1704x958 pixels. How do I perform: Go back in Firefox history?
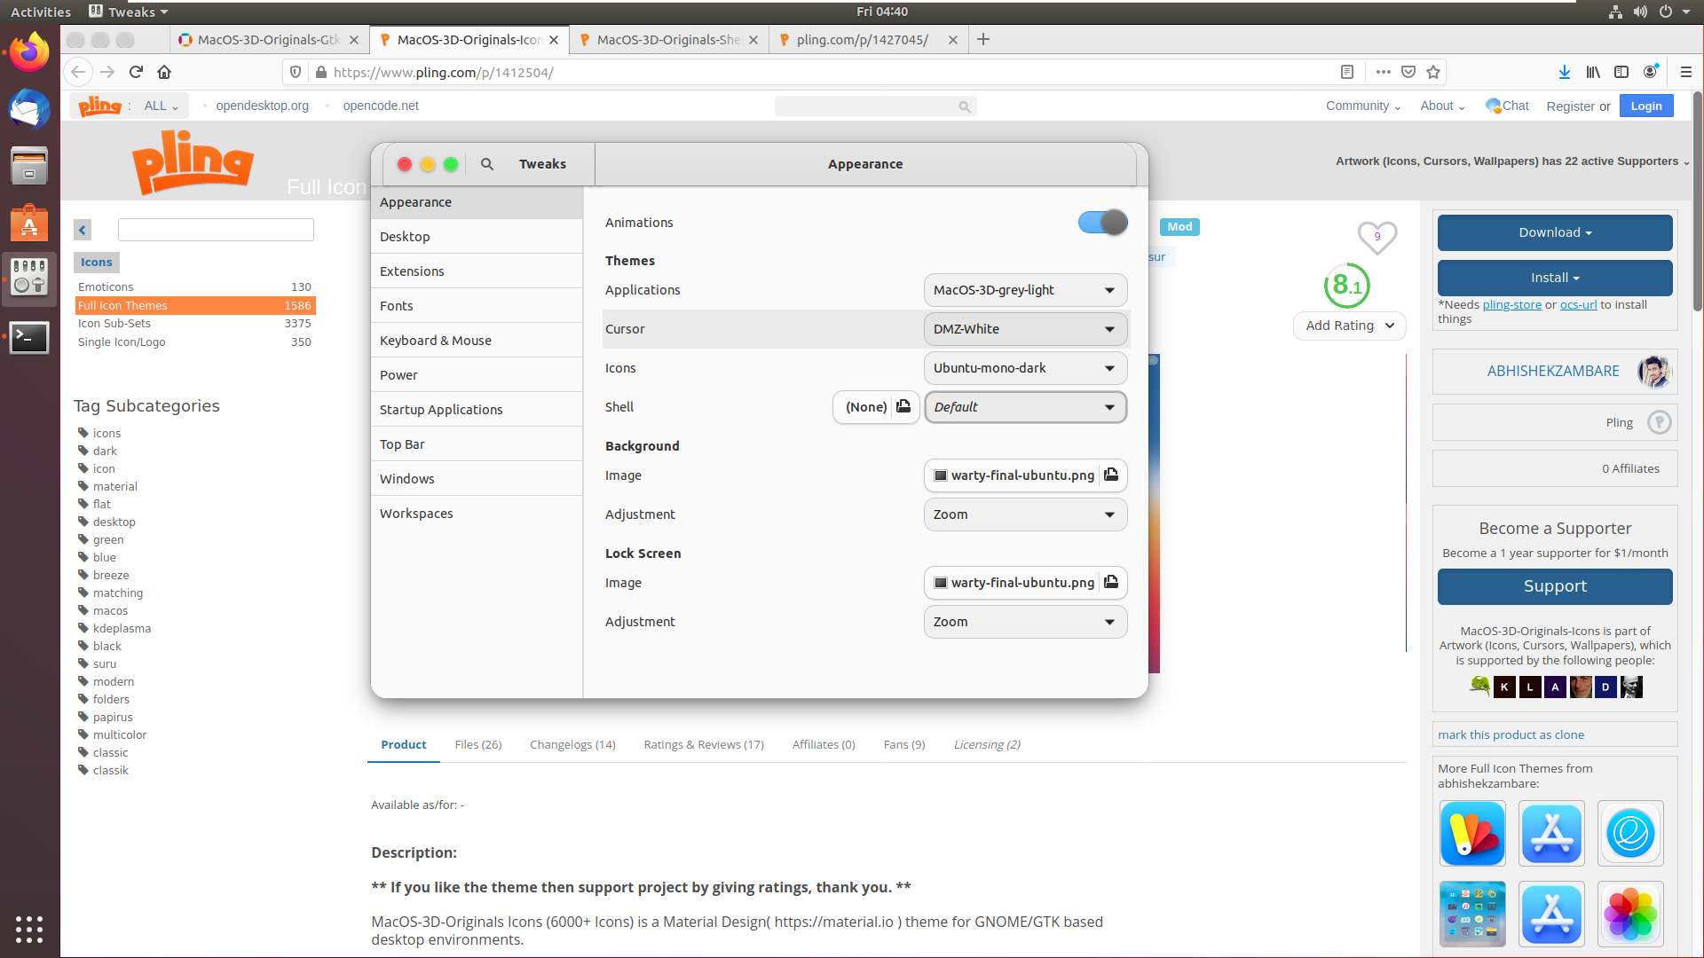coord(78,72)
